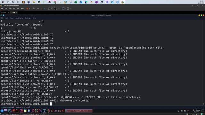The image size is (205, 115).
Task: Maximize Konsole with green button
Action: (201, 15)
